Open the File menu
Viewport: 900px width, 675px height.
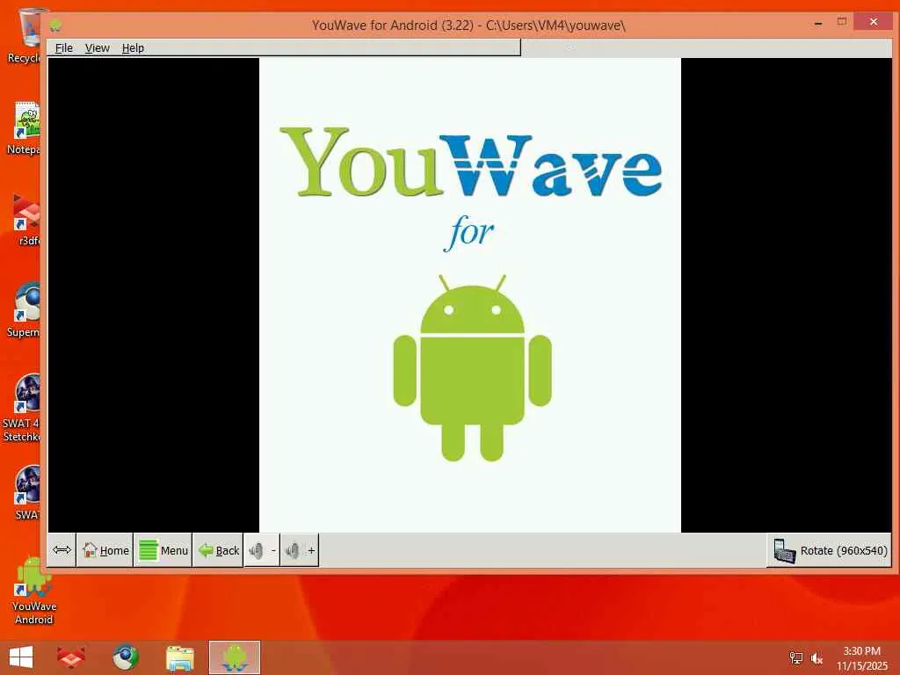(63, 48)
